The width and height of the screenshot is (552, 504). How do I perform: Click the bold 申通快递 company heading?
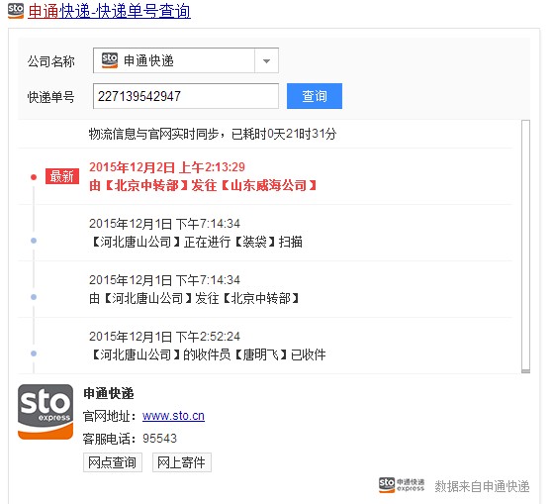tap(109, 393)
